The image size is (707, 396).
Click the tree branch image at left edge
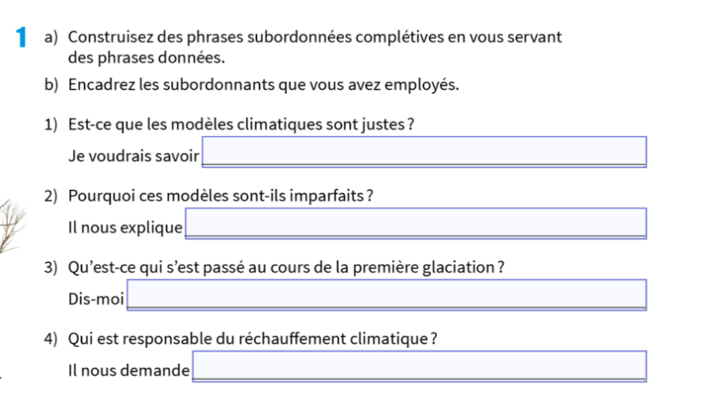(x=10, y=226)
